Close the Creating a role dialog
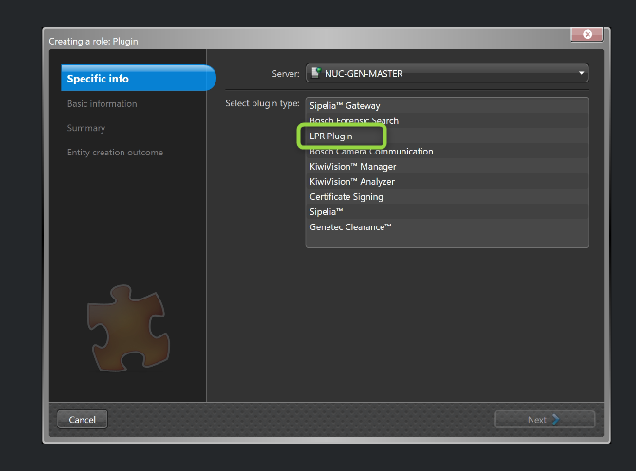 point(587,34)
